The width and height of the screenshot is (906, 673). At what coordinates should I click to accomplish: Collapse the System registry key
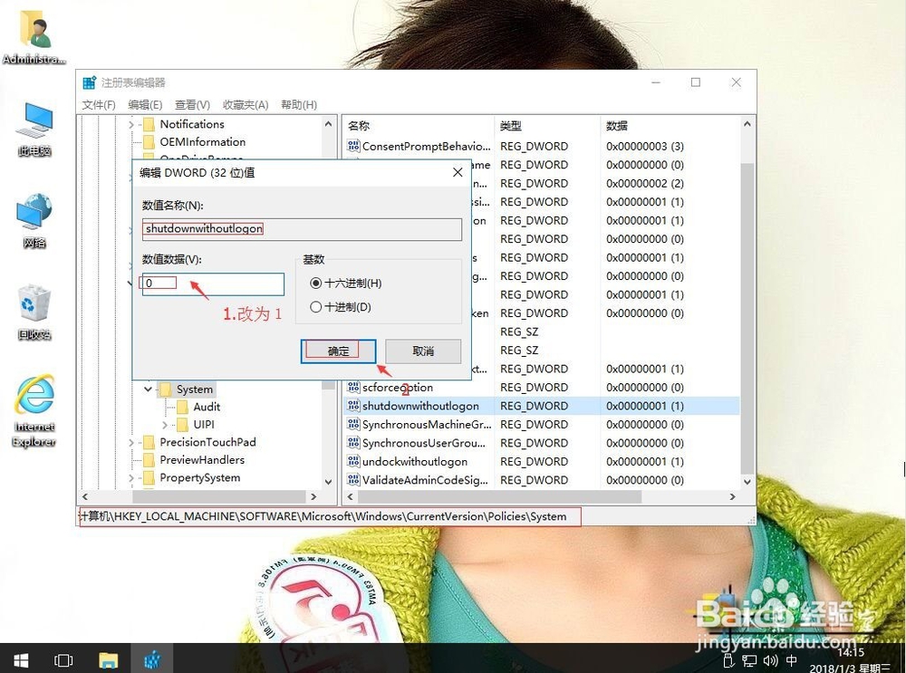coord(148,389)
